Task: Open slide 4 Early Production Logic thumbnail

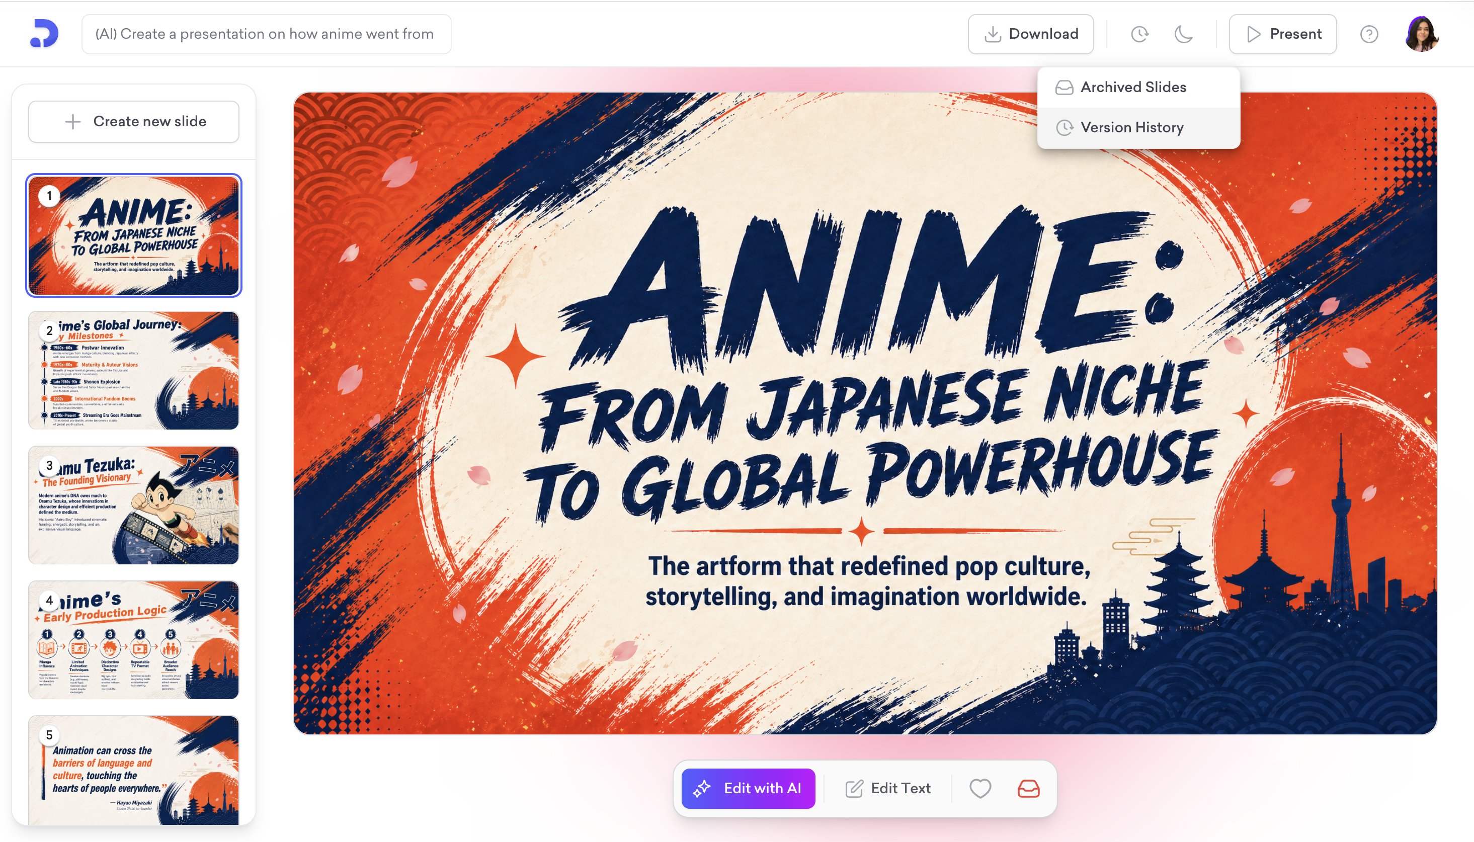Action: (x=134, y=640)
